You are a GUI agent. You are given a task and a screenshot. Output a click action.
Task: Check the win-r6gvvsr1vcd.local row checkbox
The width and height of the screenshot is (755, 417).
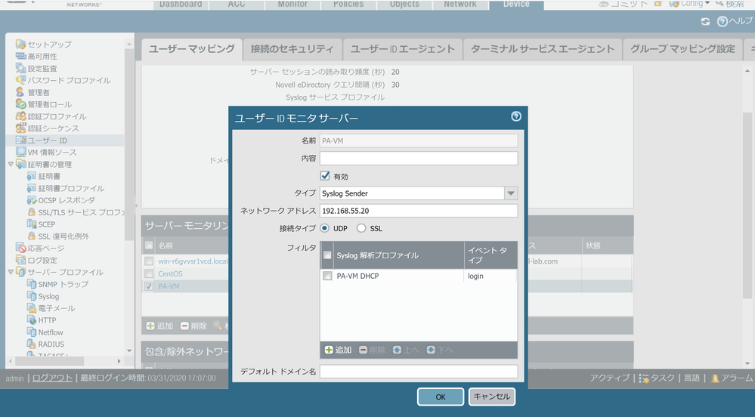(x=149, y=261)
